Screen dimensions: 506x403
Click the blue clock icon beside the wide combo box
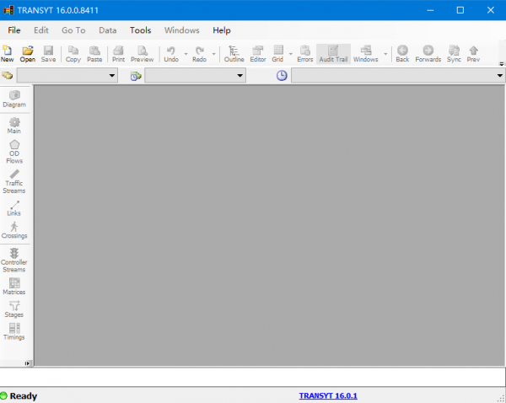282,76
